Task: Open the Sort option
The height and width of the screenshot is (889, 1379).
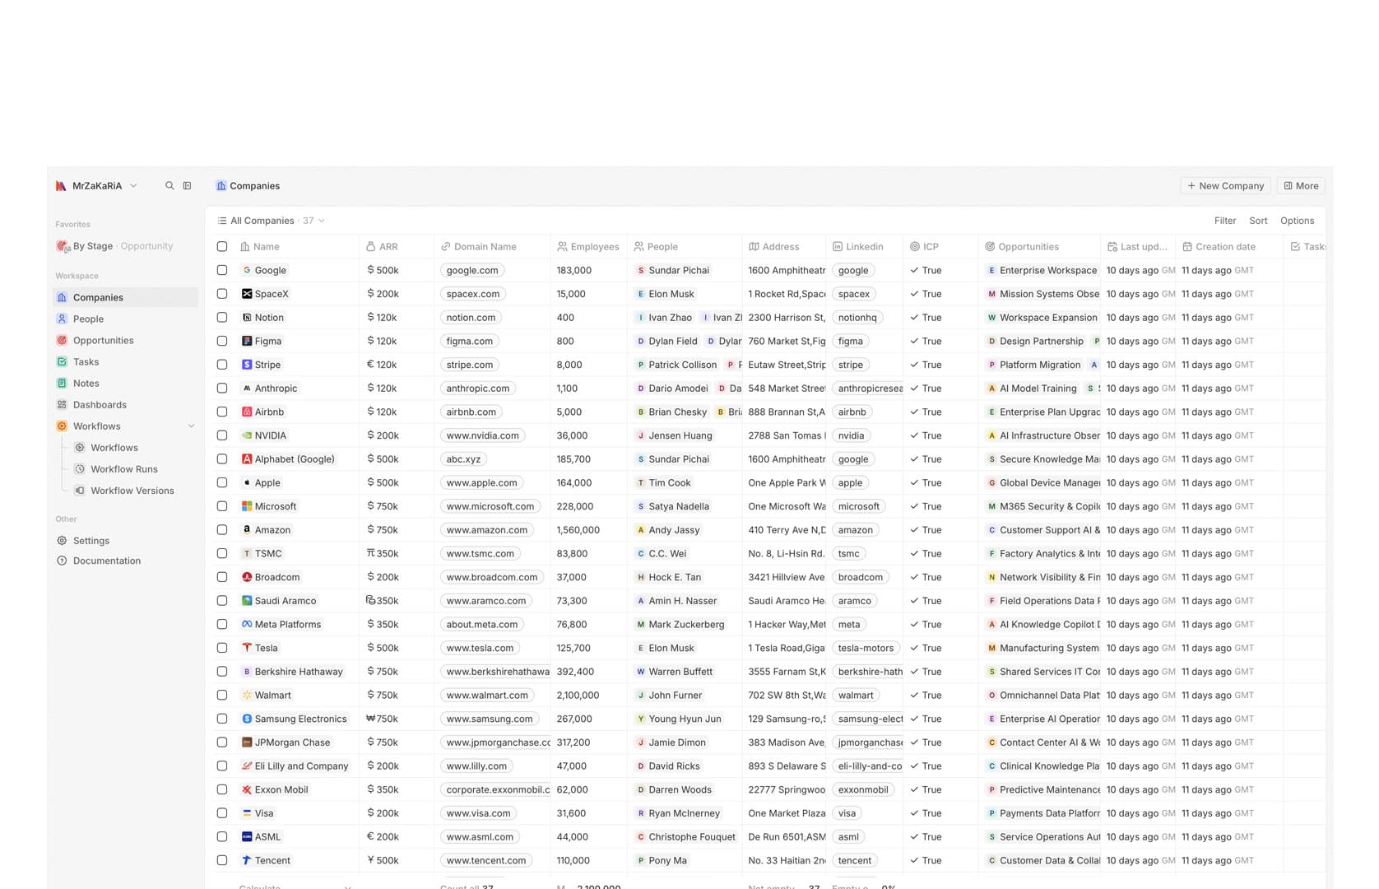Action: pos(1258,221)
